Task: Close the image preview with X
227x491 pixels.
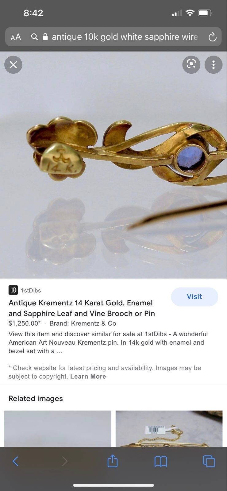Action: coord(13,65)
